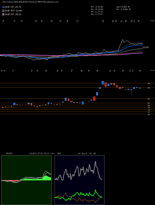Click the 23.05 EMA price label
Viewport: 155px width, 205px height.
(146, 47)
